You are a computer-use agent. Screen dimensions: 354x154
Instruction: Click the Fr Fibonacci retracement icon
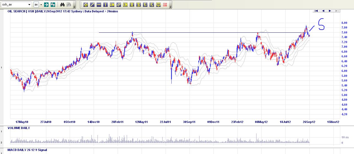[x=145, y=5]
